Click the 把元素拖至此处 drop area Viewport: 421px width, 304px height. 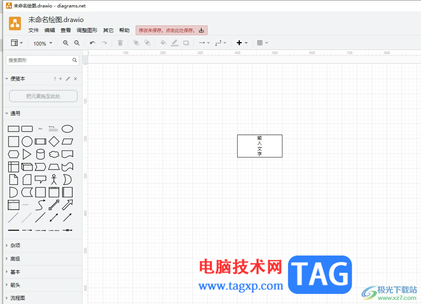point(43,96)
